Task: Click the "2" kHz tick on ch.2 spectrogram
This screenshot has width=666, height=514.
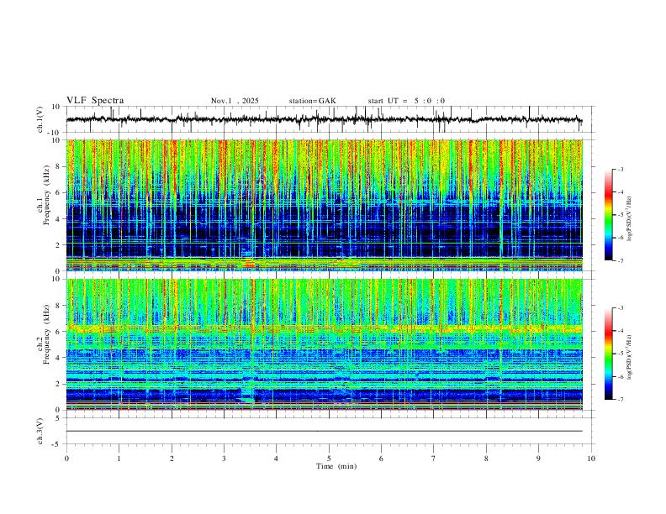Action: (x=58, y=384)
